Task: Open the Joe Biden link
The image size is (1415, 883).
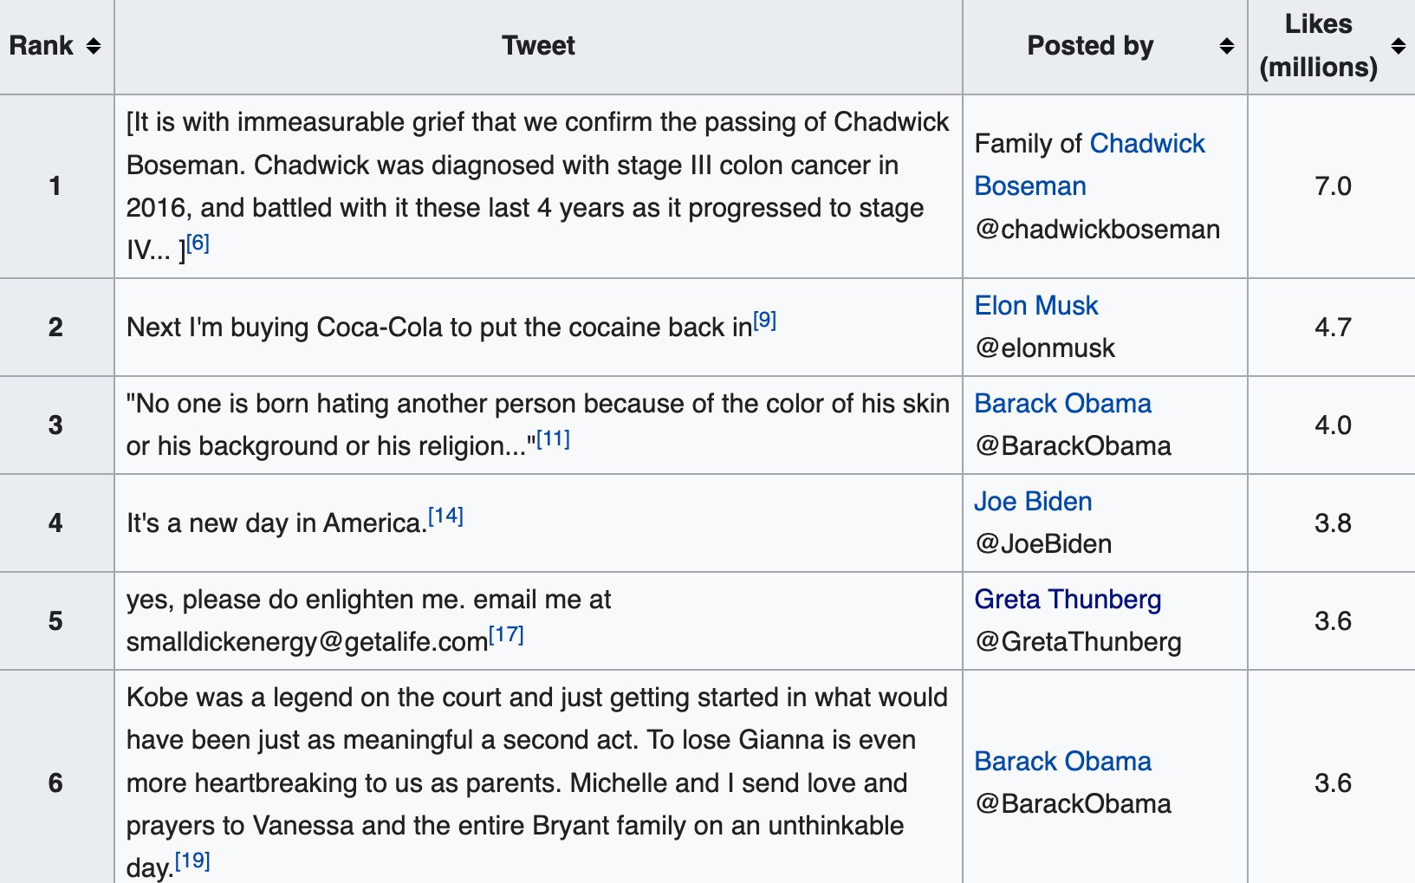Action: click(1033, 501)
